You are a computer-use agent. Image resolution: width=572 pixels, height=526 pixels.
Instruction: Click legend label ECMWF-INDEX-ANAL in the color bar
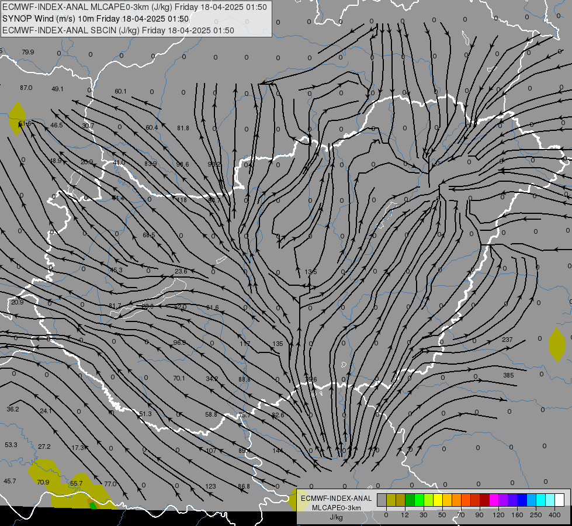336,499
